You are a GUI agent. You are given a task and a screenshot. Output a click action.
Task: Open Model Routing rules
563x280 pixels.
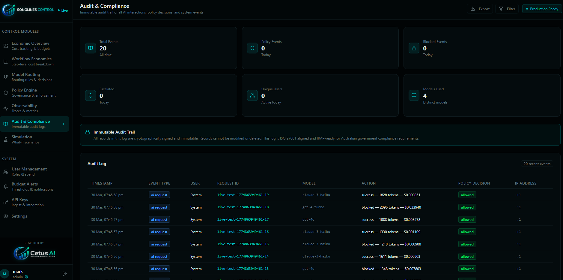click(25, 77)
